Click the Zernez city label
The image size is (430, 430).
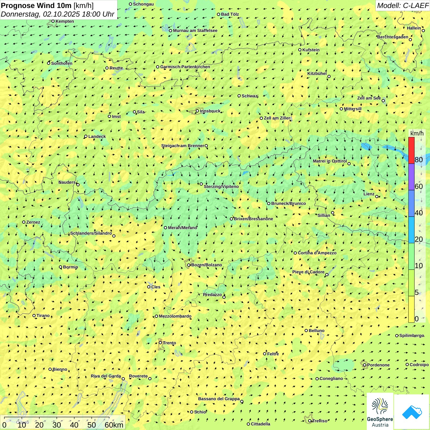33,222
